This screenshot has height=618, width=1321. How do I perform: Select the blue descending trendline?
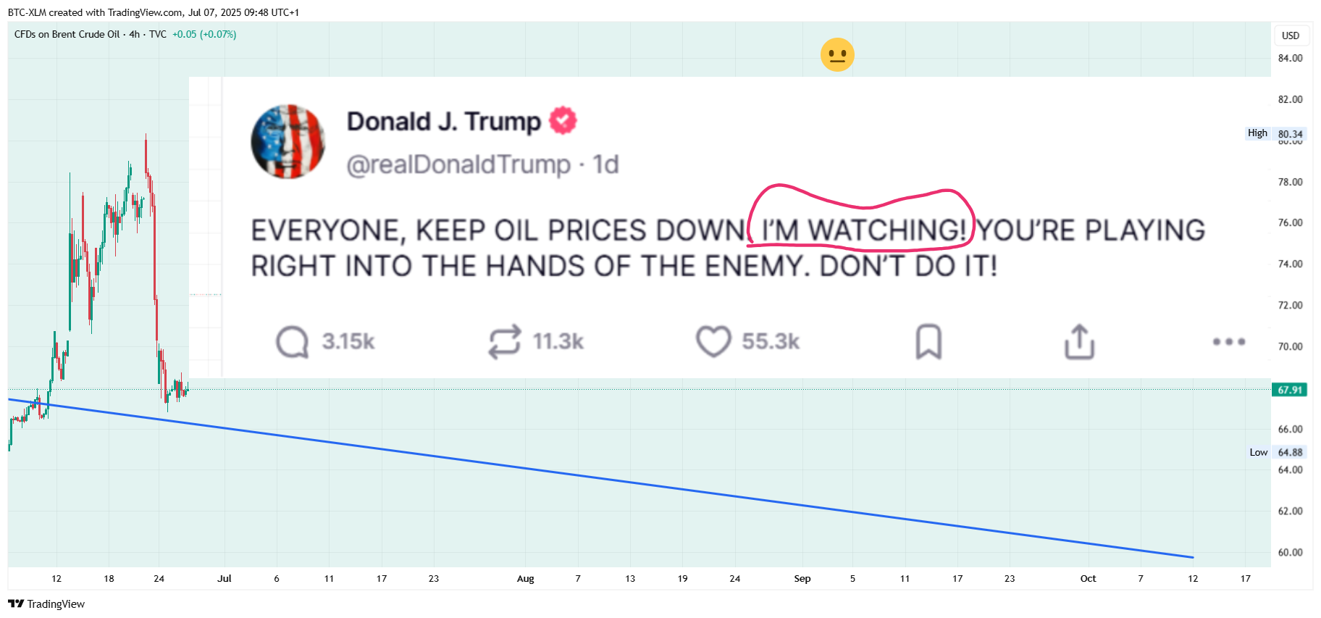click(x=601, y=478)
